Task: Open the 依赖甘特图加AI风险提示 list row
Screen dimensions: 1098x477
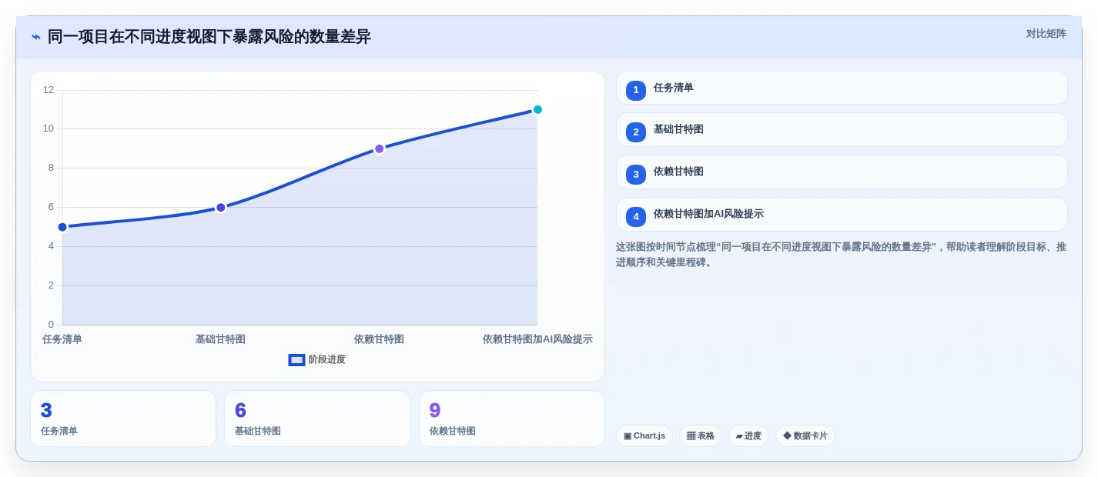Action: click(842, 215)
